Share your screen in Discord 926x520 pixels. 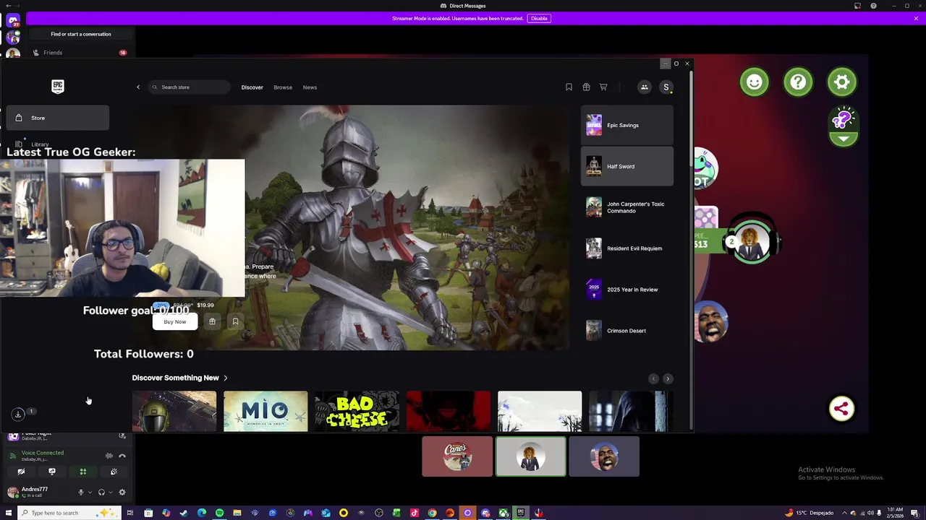(x=52, y=472)
